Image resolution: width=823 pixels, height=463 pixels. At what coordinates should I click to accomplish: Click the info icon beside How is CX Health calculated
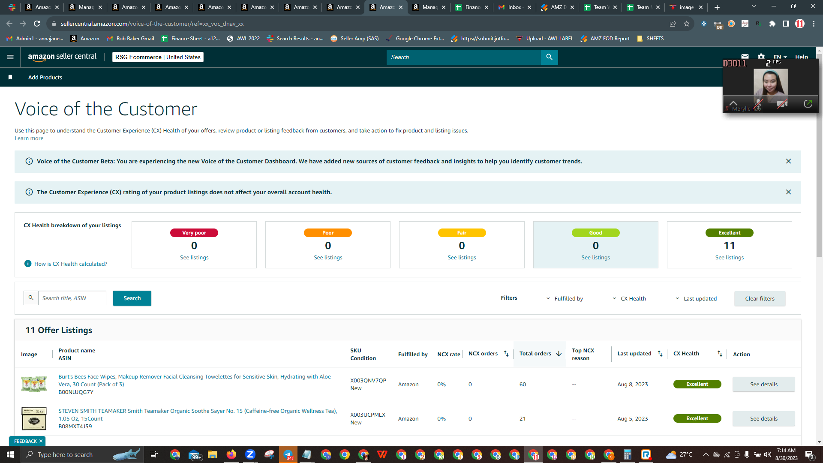[x=28, y=264]
